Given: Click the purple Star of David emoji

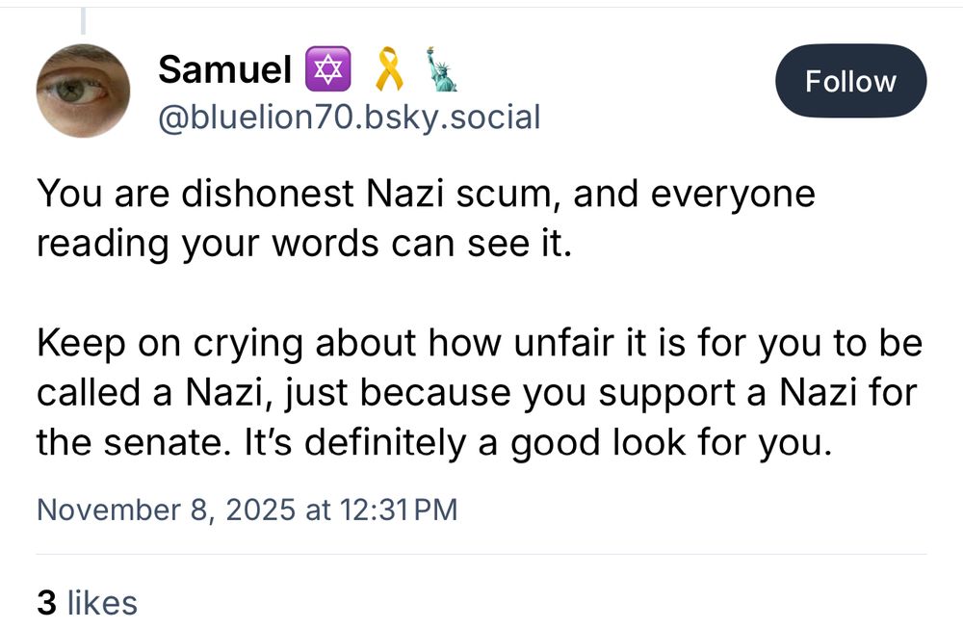Looking at the screenshot, I should point(323,69).
